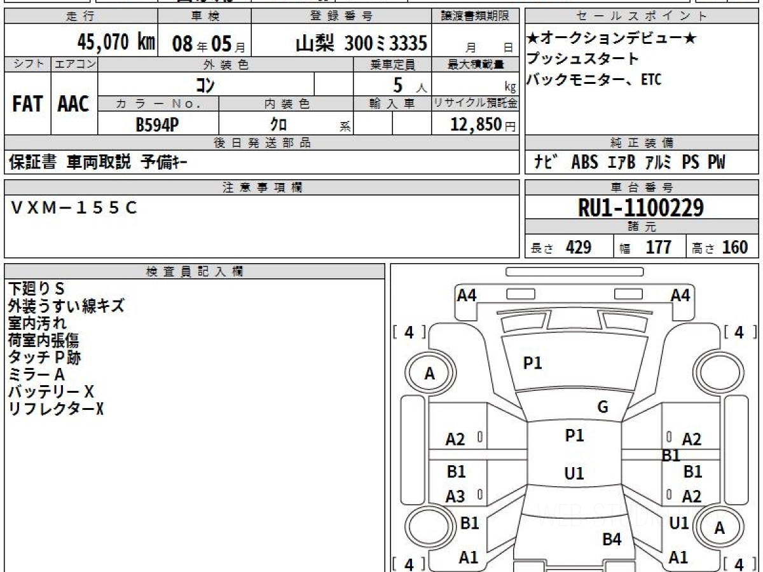Select the PW equipment entry
Viewport: 763px width, 572px height.
[x=716, y=162]
